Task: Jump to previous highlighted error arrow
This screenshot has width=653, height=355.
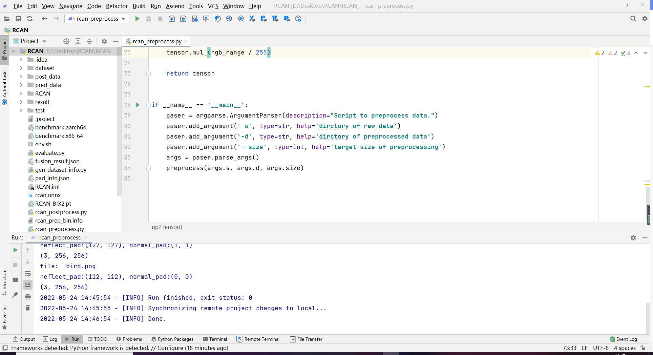Action: click(x=636, y=53)
